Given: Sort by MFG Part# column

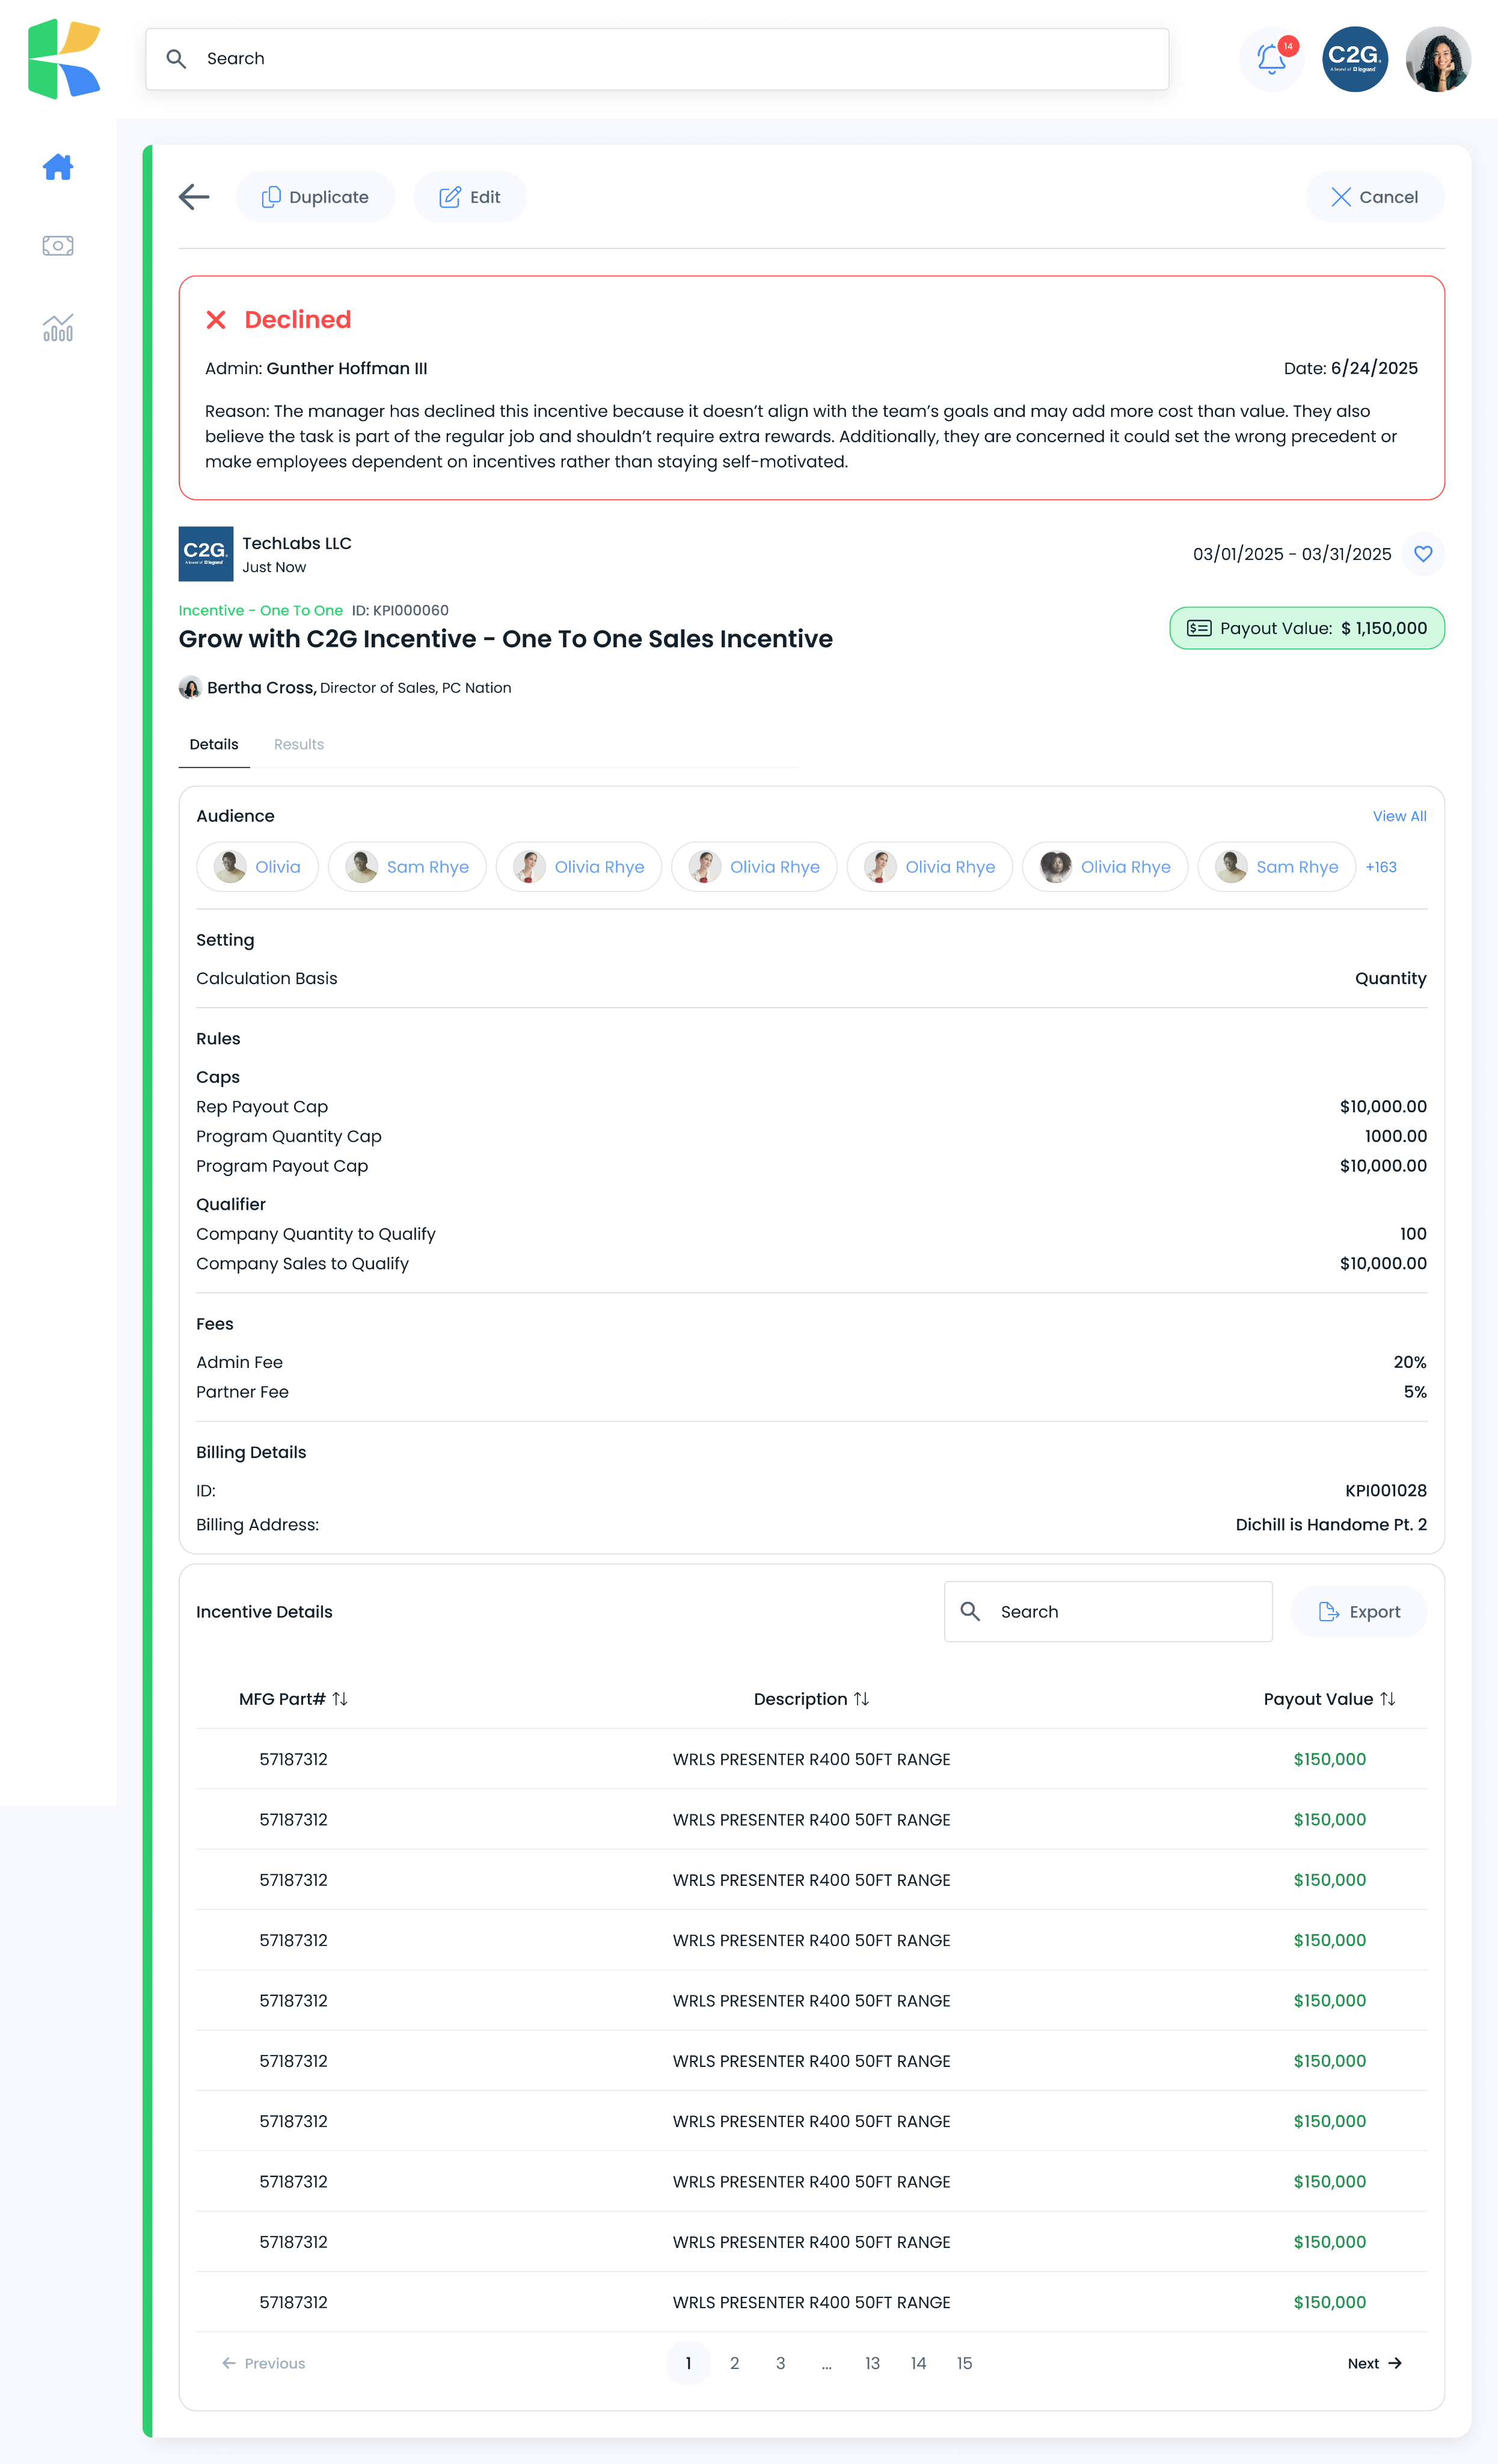Looking at the screenshot, I should tap(293, 1699).
